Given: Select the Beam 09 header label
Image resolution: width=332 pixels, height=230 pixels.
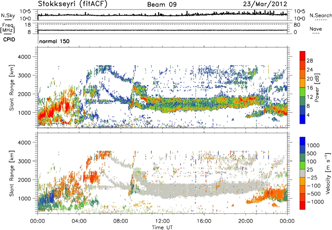Looking at the screenshot, I should pyautogui.click(x=162, y=4).
